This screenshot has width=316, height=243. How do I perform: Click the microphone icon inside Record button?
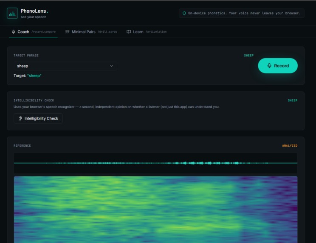(269, 66)
